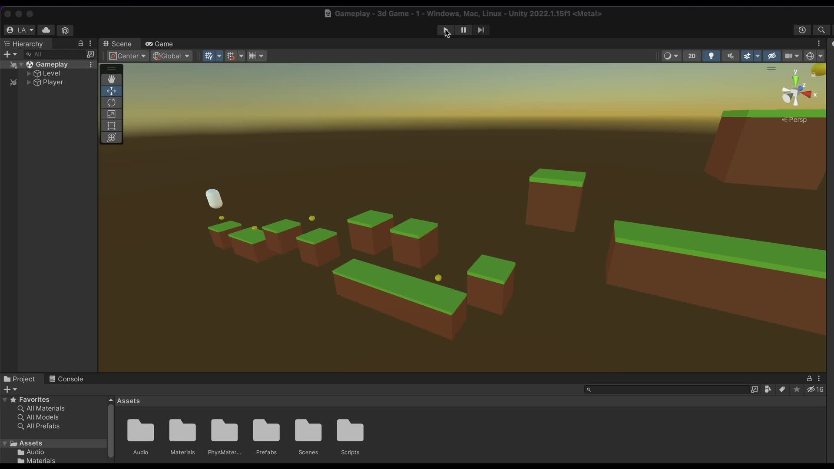Unmute scene audio
834x469 pixels.
(730, 56)
